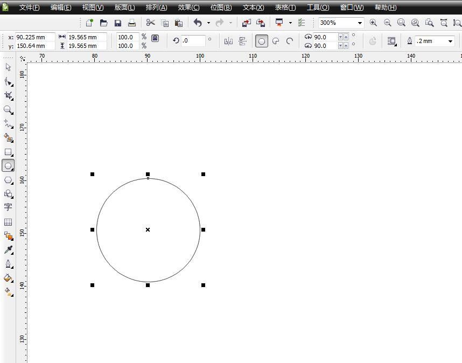Select the Text tool
Viewport: 462px width, 363px height.
[x=8, y=207]
